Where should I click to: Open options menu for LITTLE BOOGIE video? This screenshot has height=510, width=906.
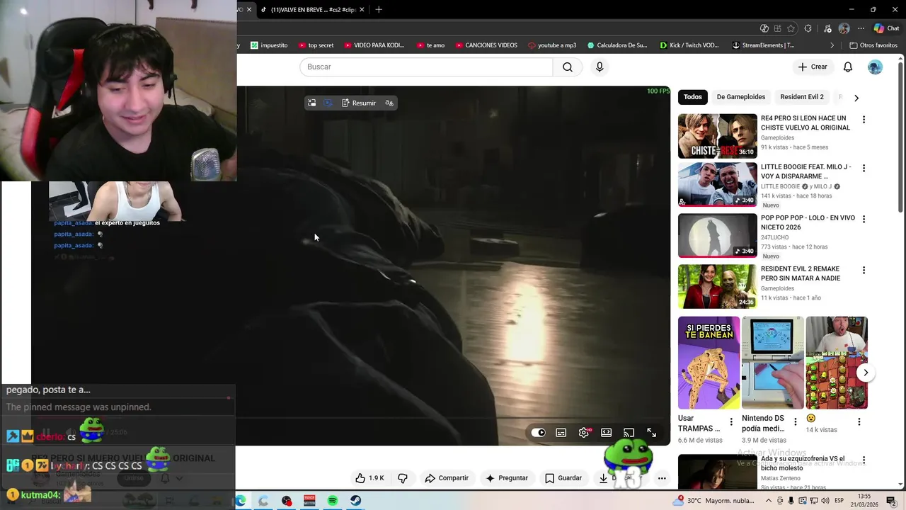click(x=864, y=169)
